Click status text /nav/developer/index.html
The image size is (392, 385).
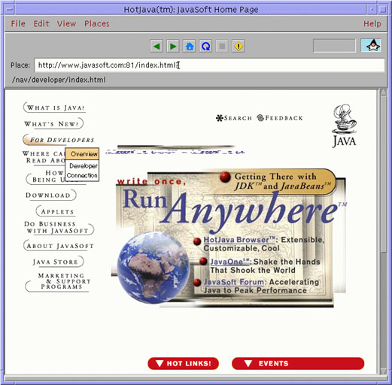click(x=59, y=80)
